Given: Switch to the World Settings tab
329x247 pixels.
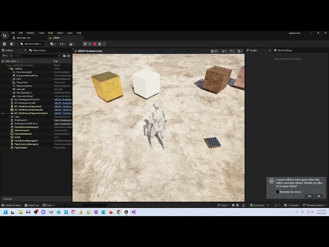Looking at the screenshot, I should (283, 50).
